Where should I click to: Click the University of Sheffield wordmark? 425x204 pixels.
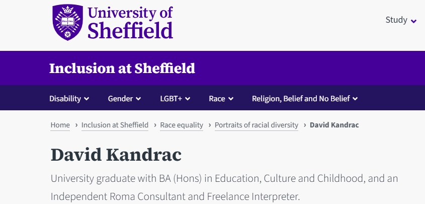tap(130, 23)
